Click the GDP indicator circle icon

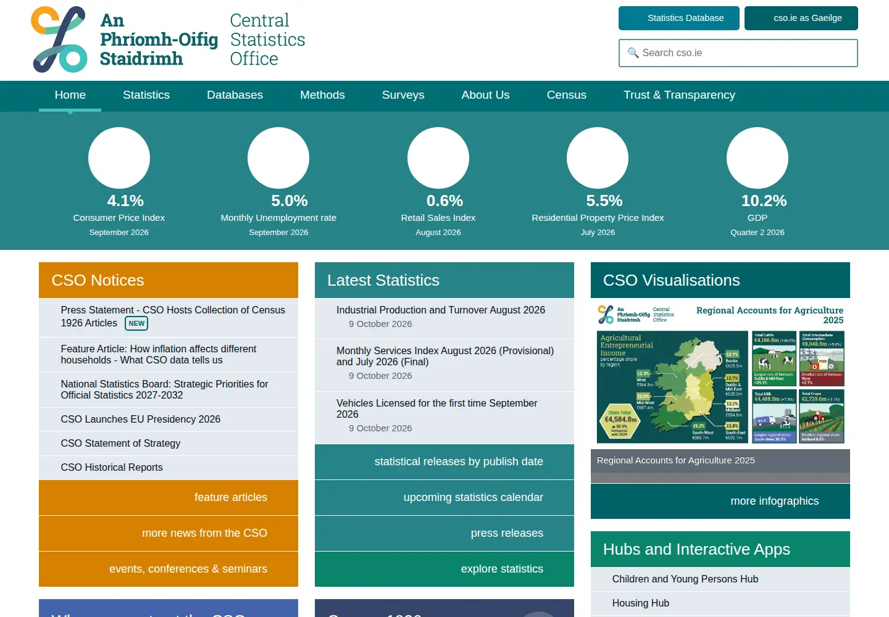tap(758, 158)
